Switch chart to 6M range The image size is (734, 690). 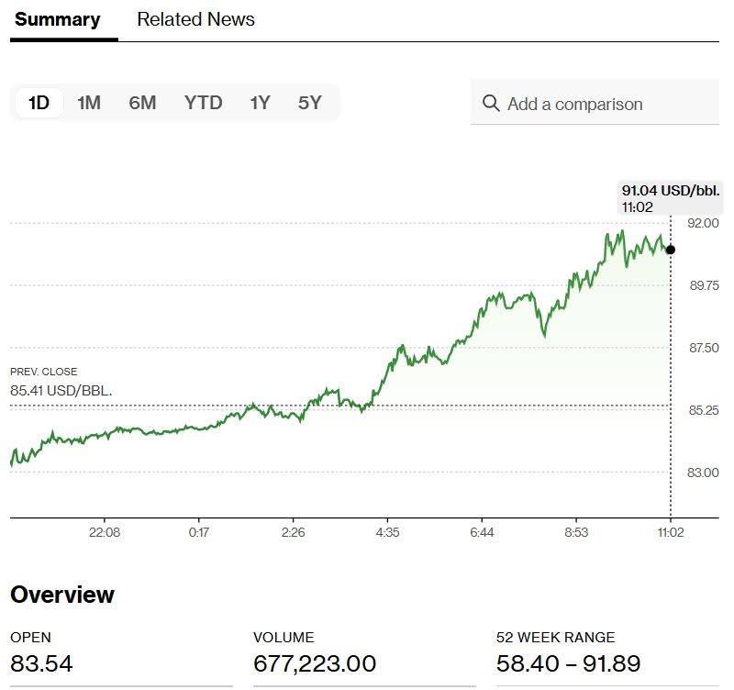tap(142, 103)
